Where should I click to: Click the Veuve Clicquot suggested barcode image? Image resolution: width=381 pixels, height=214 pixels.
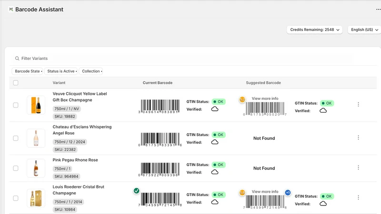pos(265,109)
